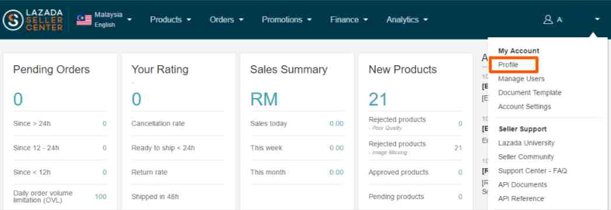The width and height of the screenshot is (611, 210).
Task: Click the 21 new products count
Action: coord(378,99)
